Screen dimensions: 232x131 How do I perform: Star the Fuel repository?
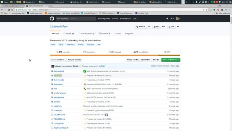(157, 27)
